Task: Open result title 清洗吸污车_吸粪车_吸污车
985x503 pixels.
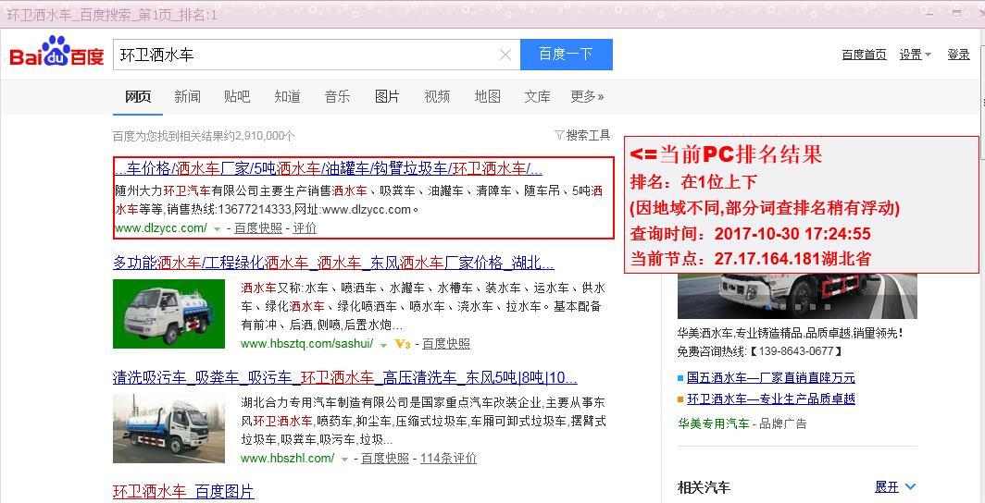Action: point(345,377)
